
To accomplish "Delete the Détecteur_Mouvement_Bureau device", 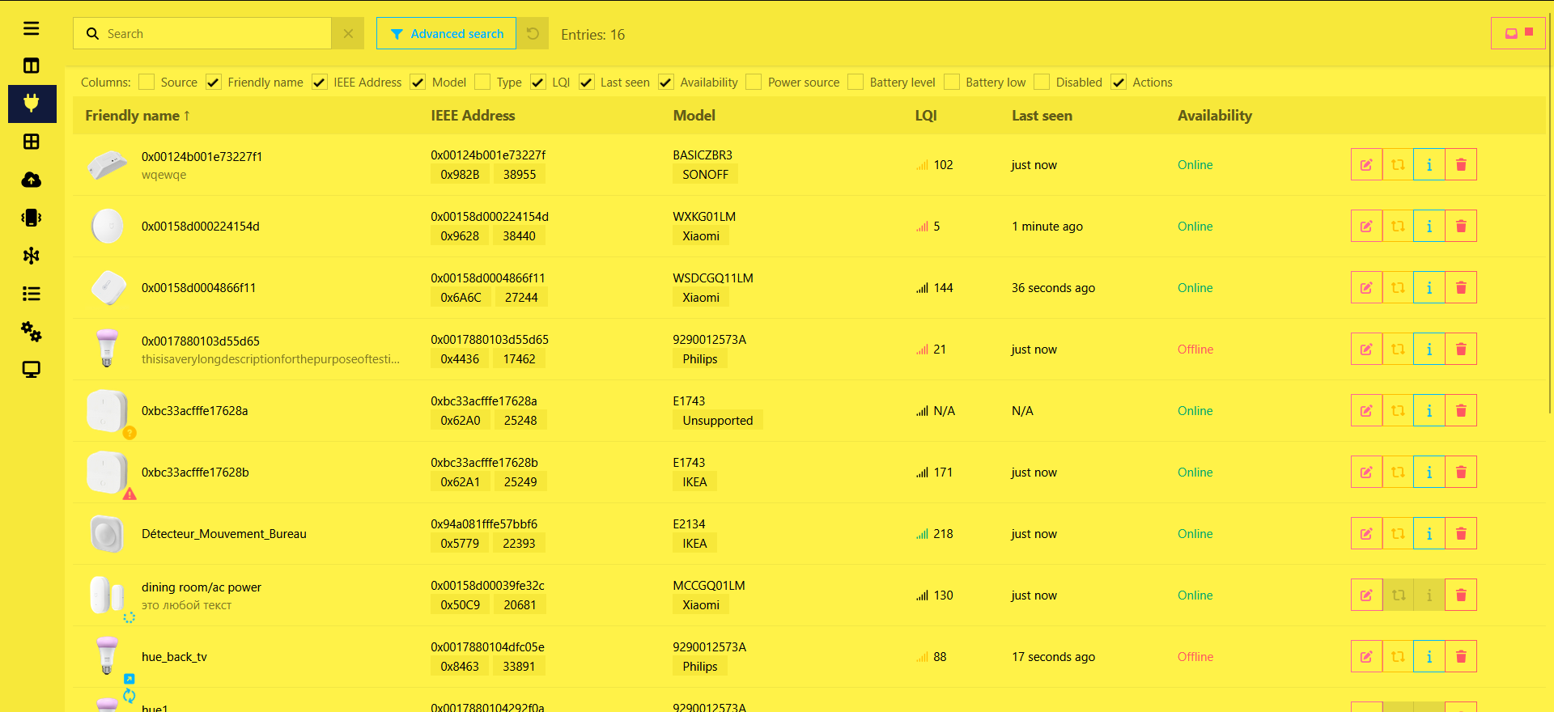I will (x=1461, y=533).
